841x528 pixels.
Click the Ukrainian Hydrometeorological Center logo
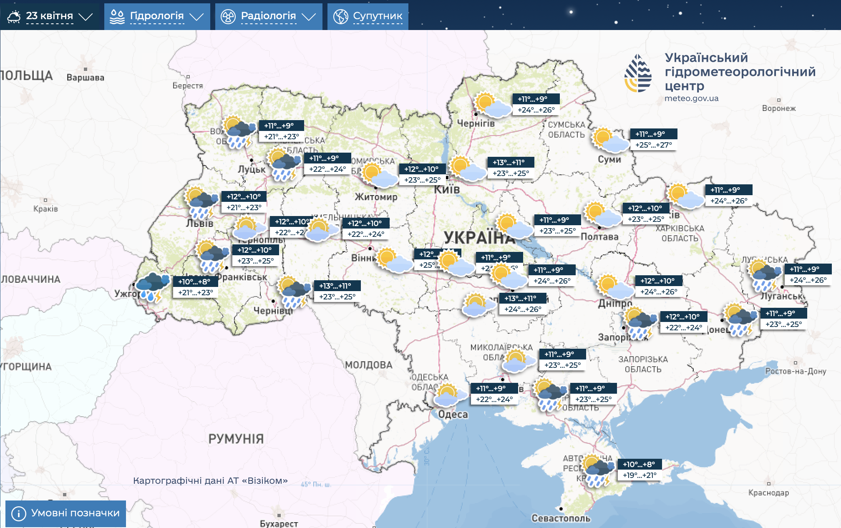(x=638, y=73)
